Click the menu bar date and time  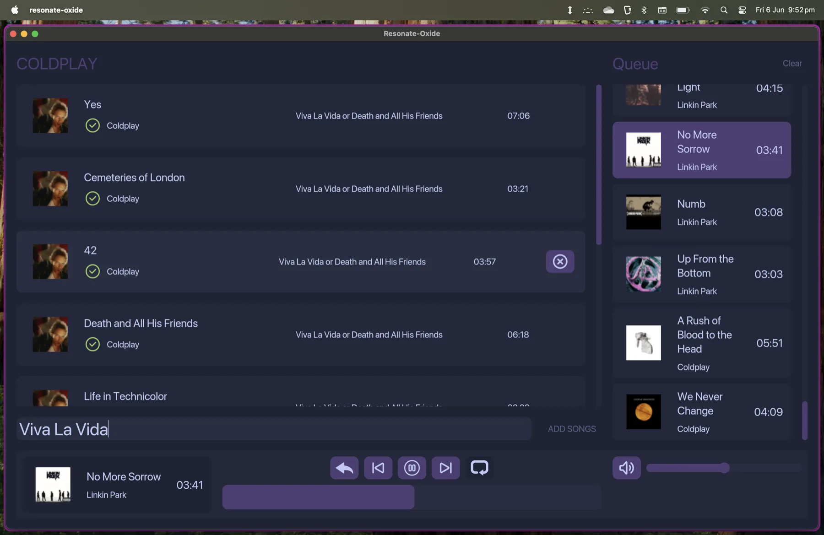click(x=785, y=10)
